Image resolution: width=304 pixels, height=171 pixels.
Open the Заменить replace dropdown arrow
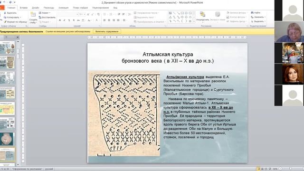click(265, 17)
